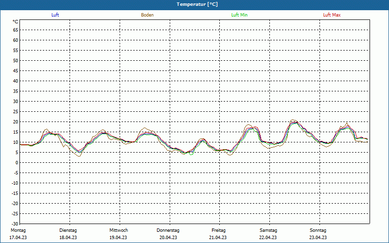Select the -10 axis value
The width and height of the screenshot is (389, 243).
pos(15,183)
